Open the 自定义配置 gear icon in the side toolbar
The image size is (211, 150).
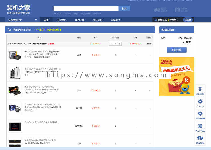(200, 126)
